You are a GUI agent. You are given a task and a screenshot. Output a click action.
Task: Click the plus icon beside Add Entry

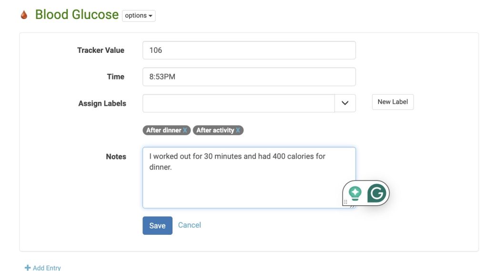tap(28, 268)
